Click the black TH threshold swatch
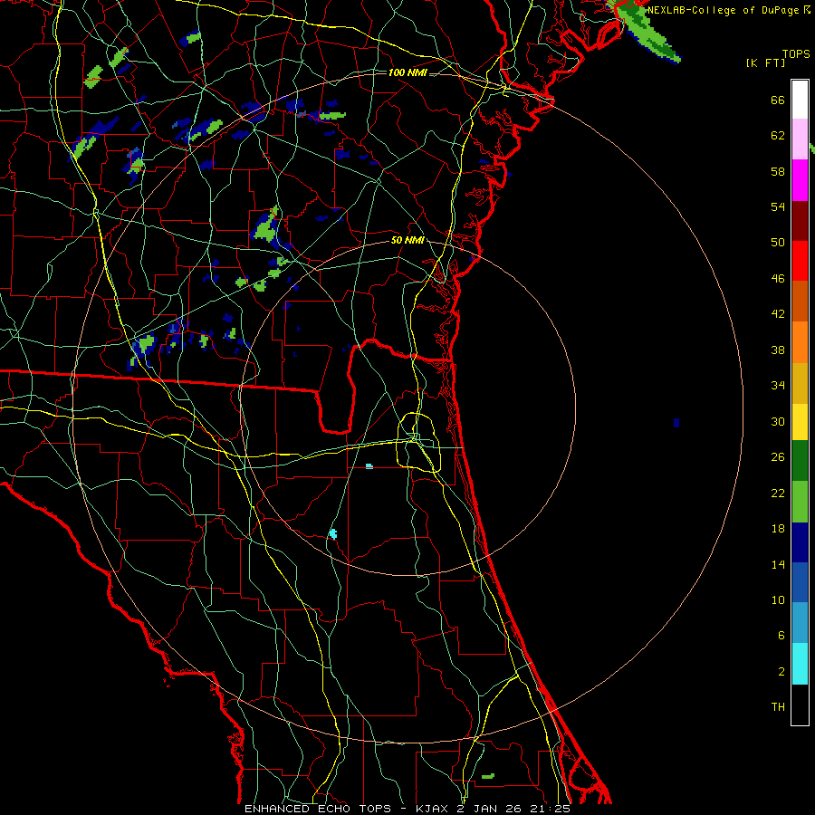Image resolution: width=815 pixels, height=815 pixels. tap(800, 705)
